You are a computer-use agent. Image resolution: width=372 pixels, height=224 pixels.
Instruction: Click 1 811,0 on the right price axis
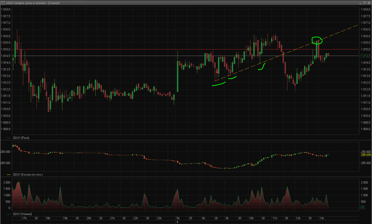(x=366, y=102)
